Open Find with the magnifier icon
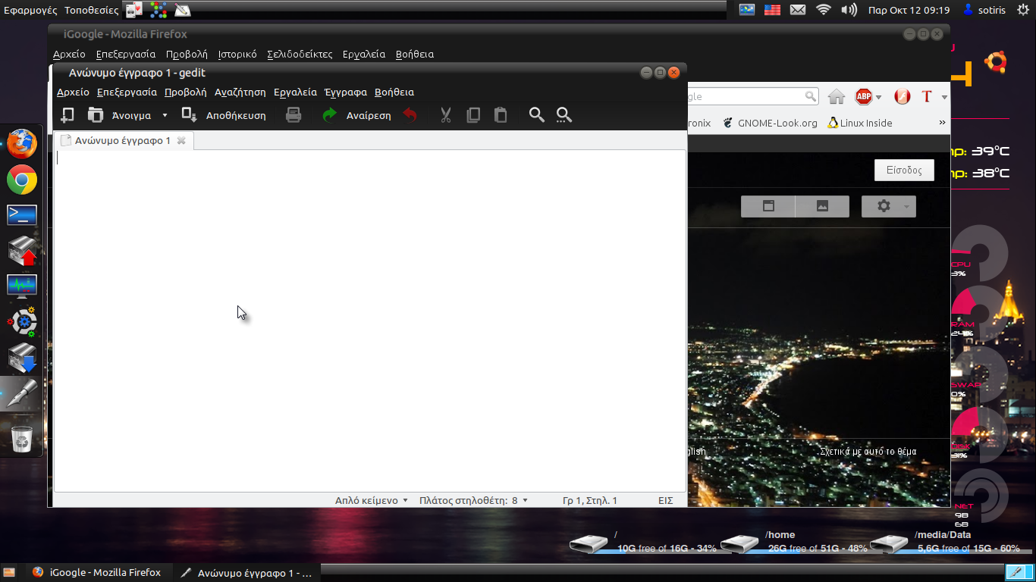1036x582 pixels. point(537,115)
